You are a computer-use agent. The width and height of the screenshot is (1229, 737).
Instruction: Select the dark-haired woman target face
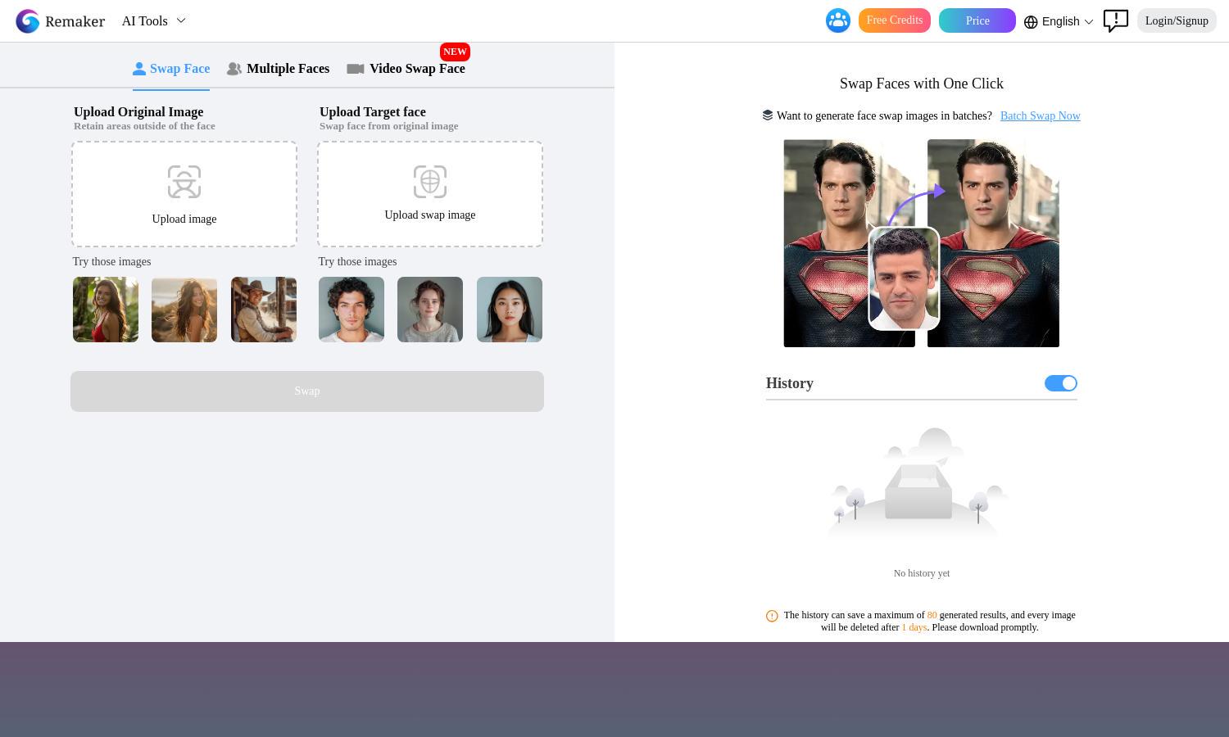(510, 310)
